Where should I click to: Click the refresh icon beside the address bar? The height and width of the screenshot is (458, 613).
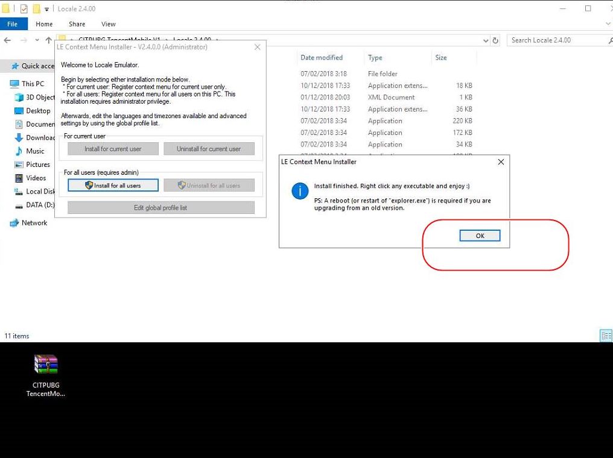click(x=495, y=40)
